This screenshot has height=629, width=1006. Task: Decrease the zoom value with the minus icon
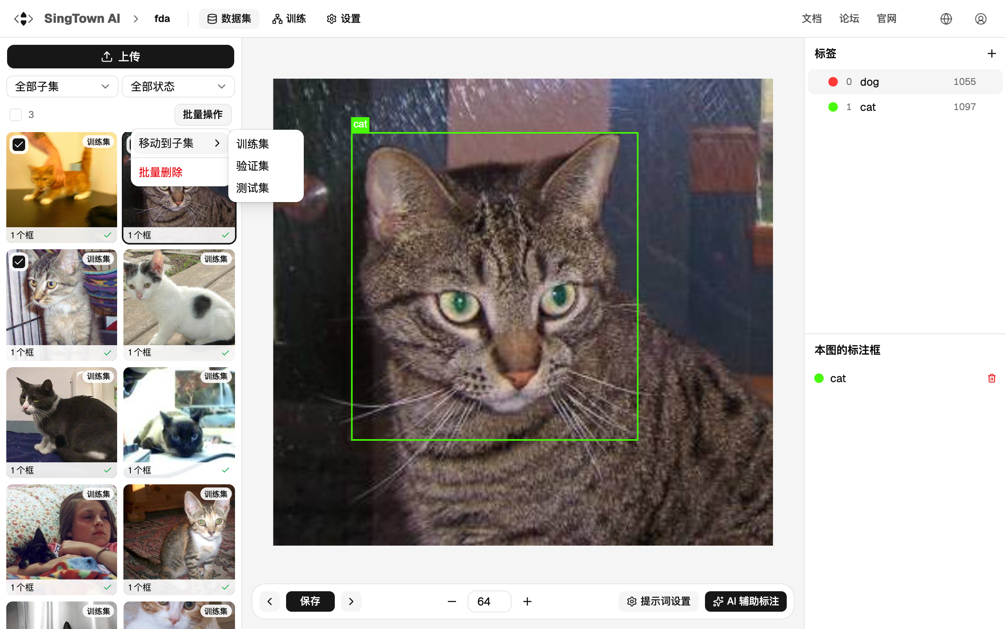452,601
